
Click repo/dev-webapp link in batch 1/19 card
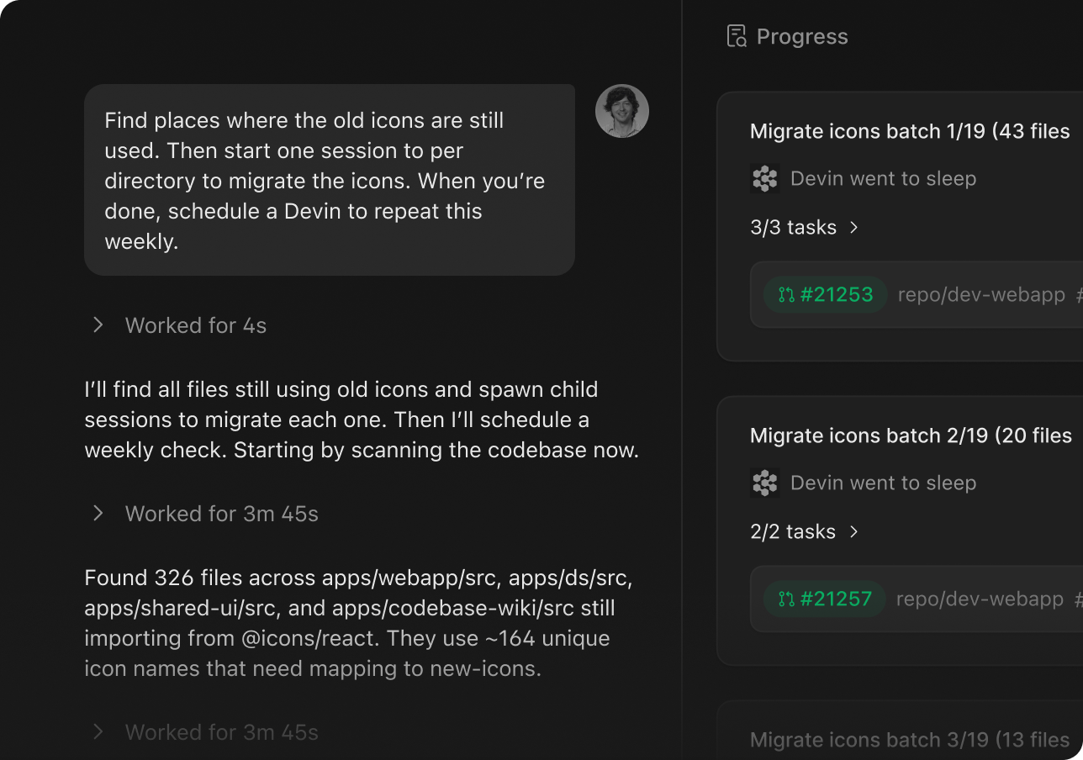pos(981,295)
